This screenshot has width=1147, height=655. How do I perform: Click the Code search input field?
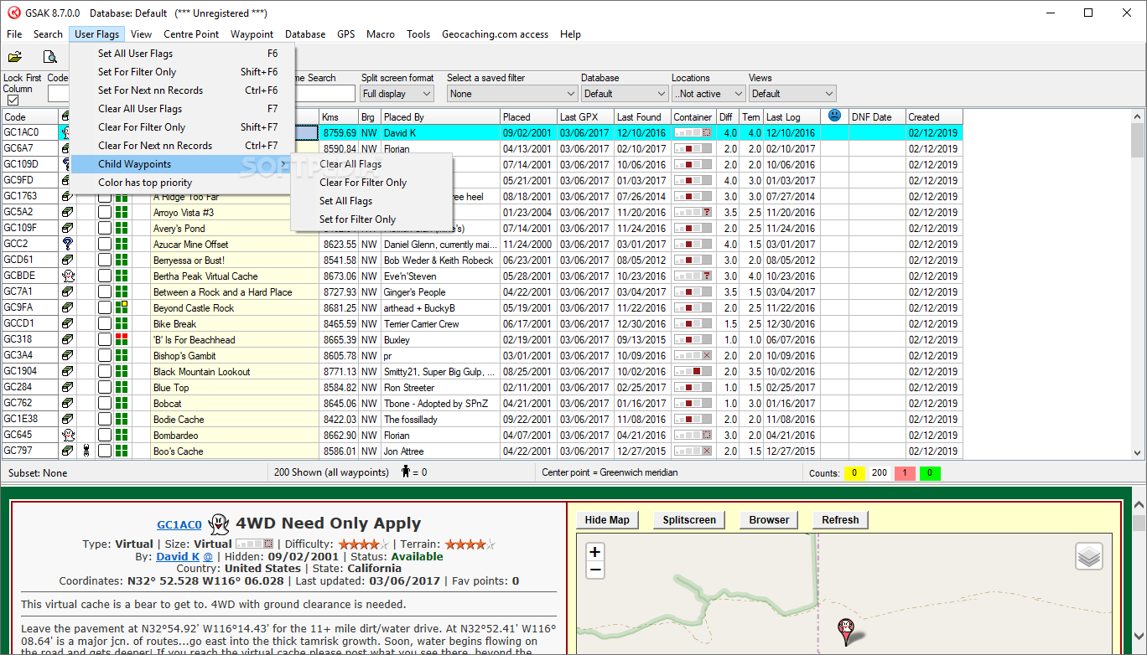click(59, 94)
